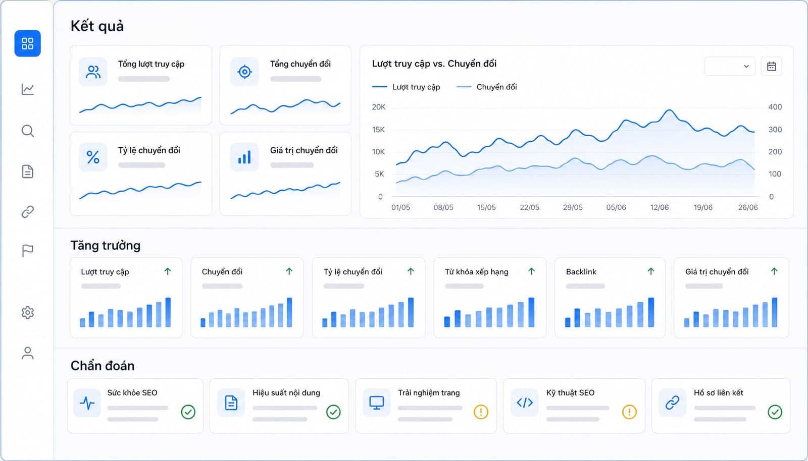Open the Trải nghiệm trang label

click(x=429, y=392)
